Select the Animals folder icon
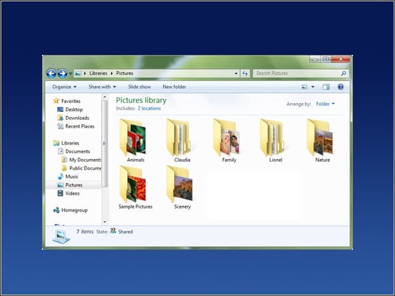 [133, 138]
